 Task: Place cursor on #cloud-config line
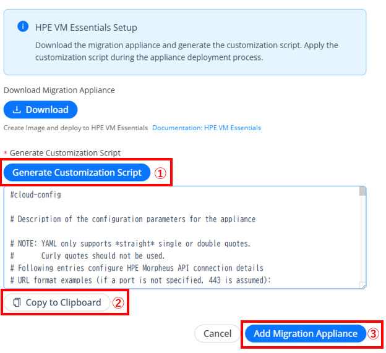(36, 194)
